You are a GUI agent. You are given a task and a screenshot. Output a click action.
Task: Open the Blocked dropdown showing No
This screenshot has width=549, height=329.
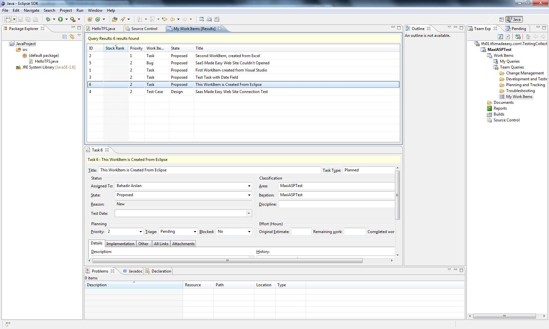[x=249, y=232]
